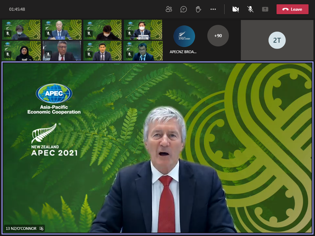Viewport: 315px width, 236px height.
Task: Show the +90 additional participants
Action: pyautogui.click(x=218, y=36)
